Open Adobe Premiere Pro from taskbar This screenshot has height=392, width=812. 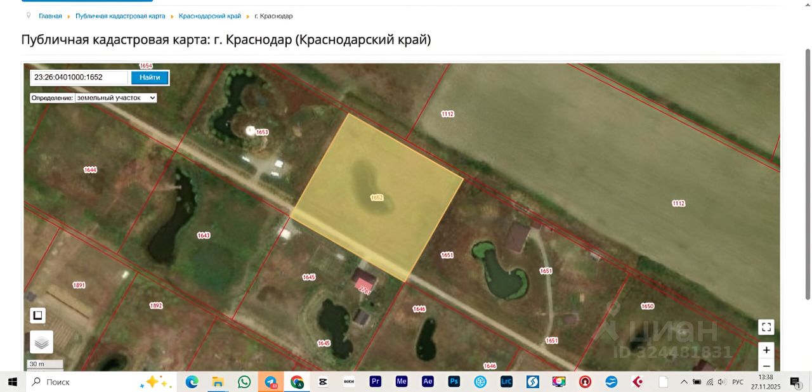coord(376,382)
